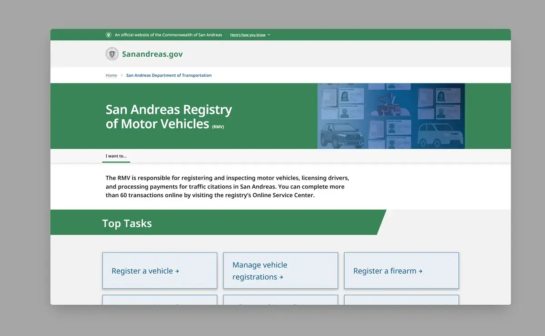This screenshot has height=336, width=545.
Task: Select the "I want to..." tab
Action: [x=116, y=156]
